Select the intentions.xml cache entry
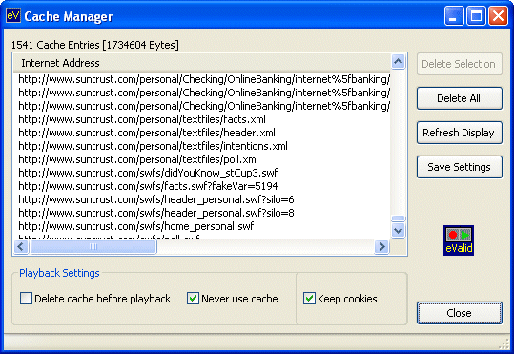This screenshot has height=354, width=514. pyautogui.click(x=153, y=146)
